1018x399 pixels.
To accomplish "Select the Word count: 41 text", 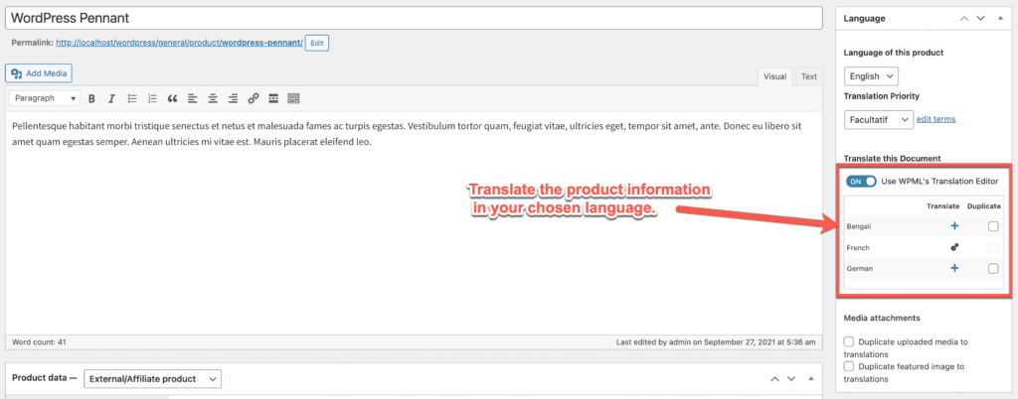I will (39, 341).
